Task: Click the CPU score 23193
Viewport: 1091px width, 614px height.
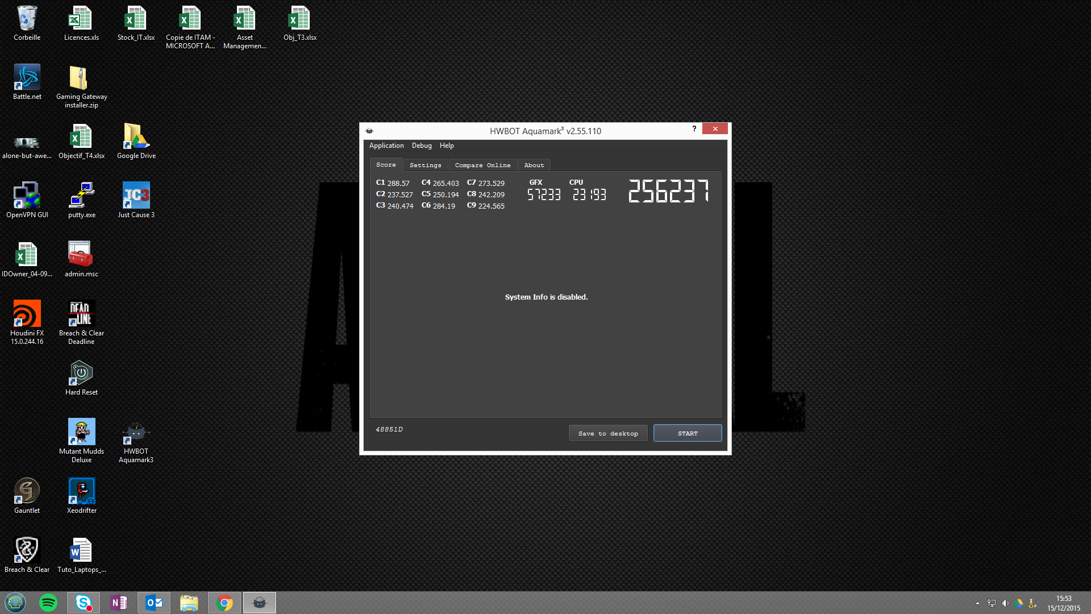Action: coord(589,195)
